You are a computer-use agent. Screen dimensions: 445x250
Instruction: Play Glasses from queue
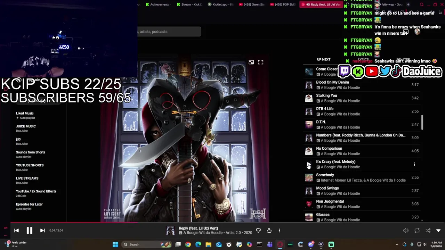[x=362, y=217]
